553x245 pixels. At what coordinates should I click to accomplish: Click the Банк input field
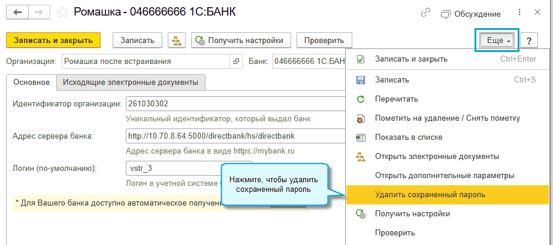(308, 61)
